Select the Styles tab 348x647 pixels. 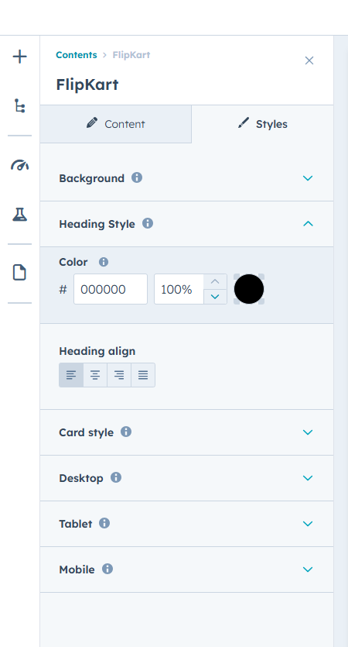point(262,124)
